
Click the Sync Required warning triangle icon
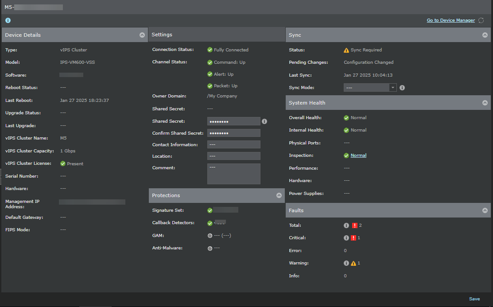click(346, 50)
